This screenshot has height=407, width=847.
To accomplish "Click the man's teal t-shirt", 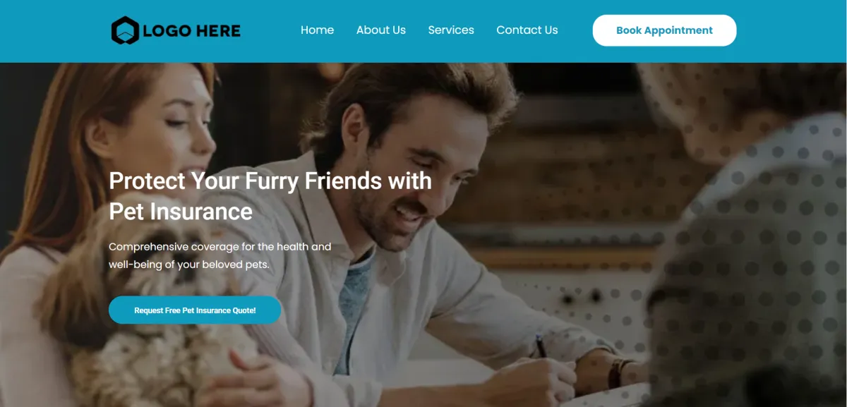I will (356, 303).
